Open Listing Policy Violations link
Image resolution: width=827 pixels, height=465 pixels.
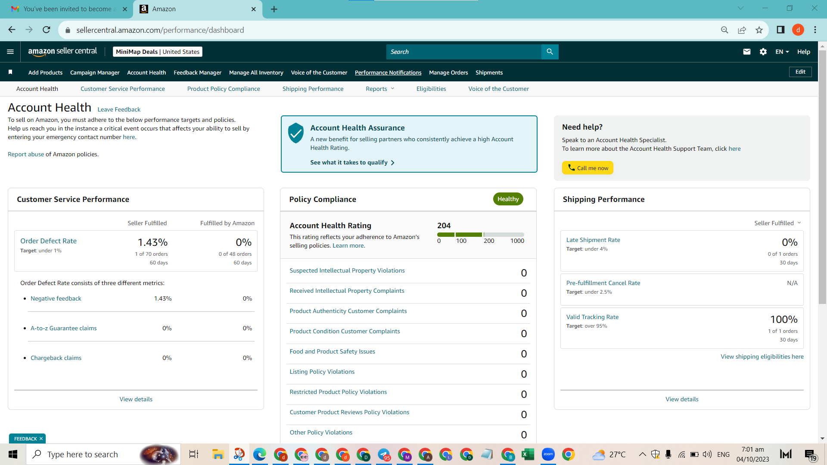point(322,372)
